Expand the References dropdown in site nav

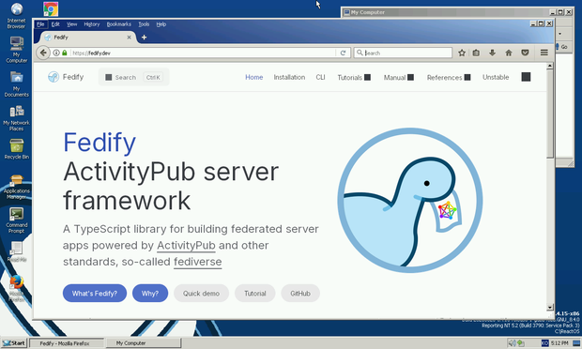point(449,77)
